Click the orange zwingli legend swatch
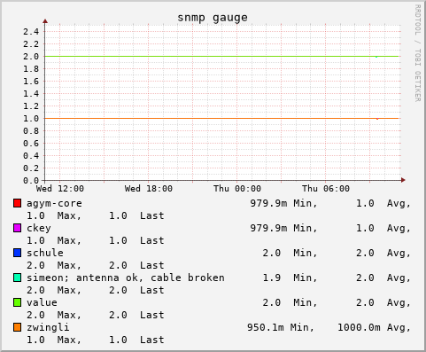The width and height of the screenshot is (426, 352). (17, 327)
